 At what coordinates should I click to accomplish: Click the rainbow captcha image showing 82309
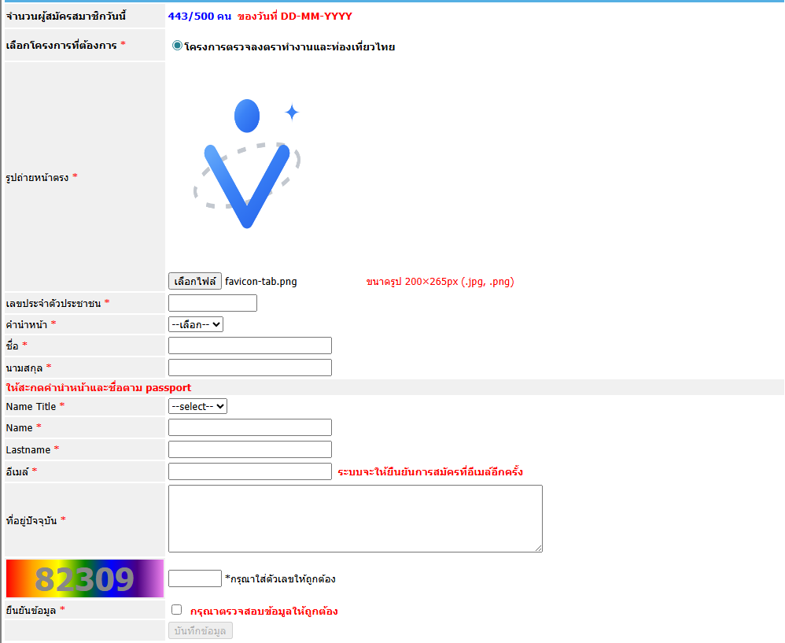pyautogui.click(x=85, y=578)
